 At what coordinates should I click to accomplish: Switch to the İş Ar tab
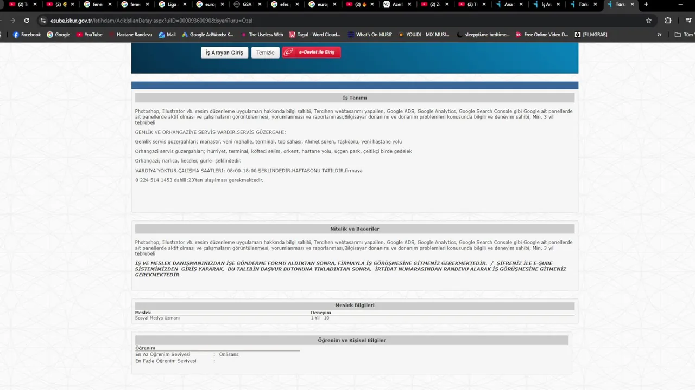tap(546, 4)
